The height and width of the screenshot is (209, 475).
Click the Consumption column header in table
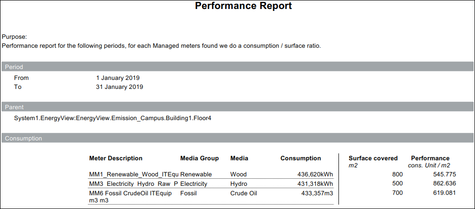[301, 158]
